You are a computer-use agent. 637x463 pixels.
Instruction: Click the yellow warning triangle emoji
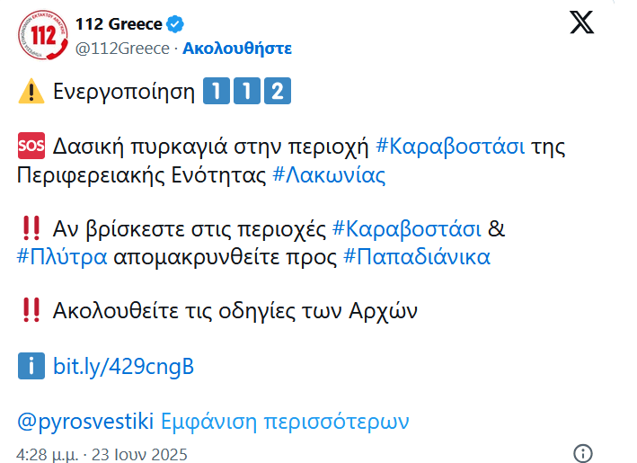31,91
